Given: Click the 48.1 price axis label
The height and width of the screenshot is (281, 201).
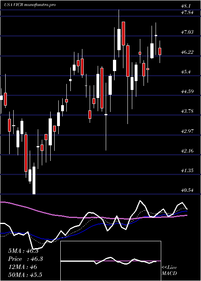Looking at the screenshot, I should pos(186,6).
